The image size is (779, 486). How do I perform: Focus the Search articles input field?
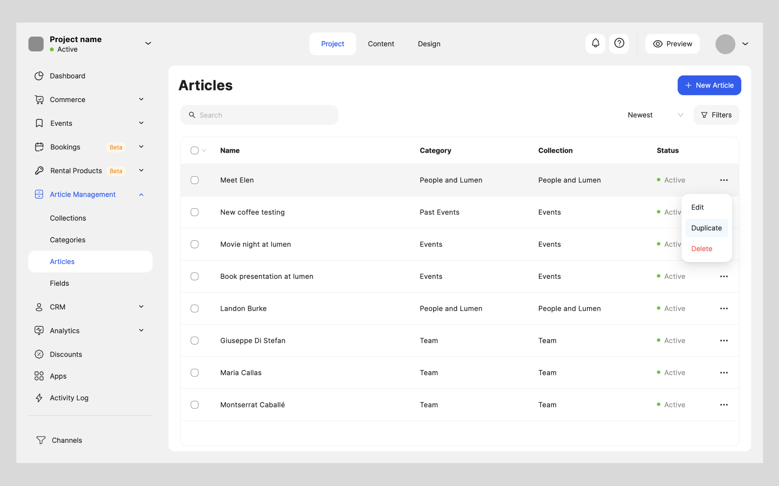click(259, 115)
